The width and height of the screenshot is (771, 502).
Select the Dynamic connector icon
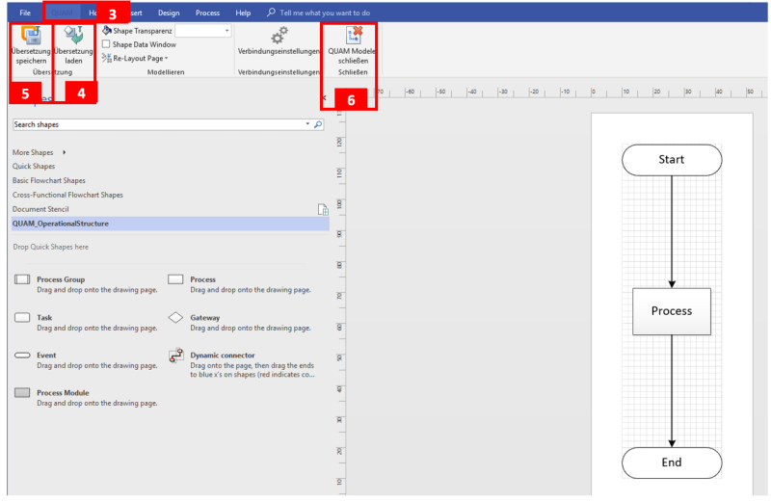click(x=176, y=356)
